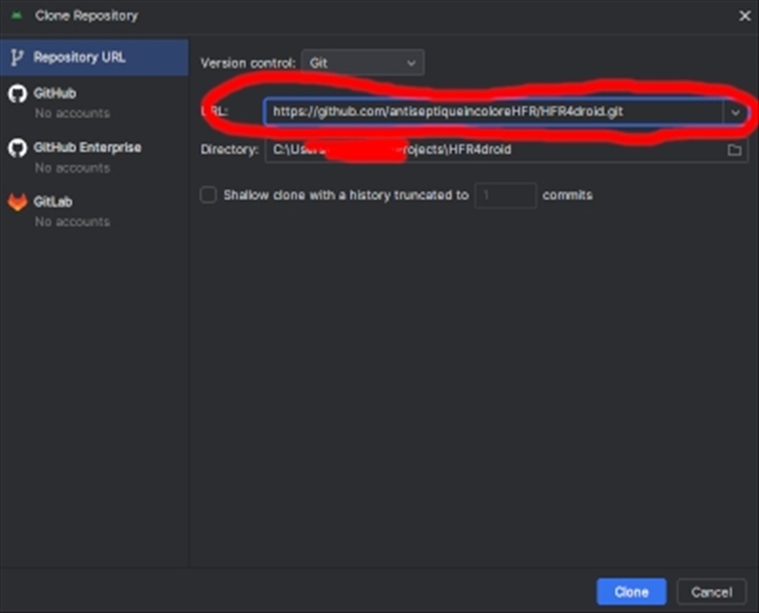Enable the Shallow clone checkbox

pyautogui.click(x=208, y=195)
